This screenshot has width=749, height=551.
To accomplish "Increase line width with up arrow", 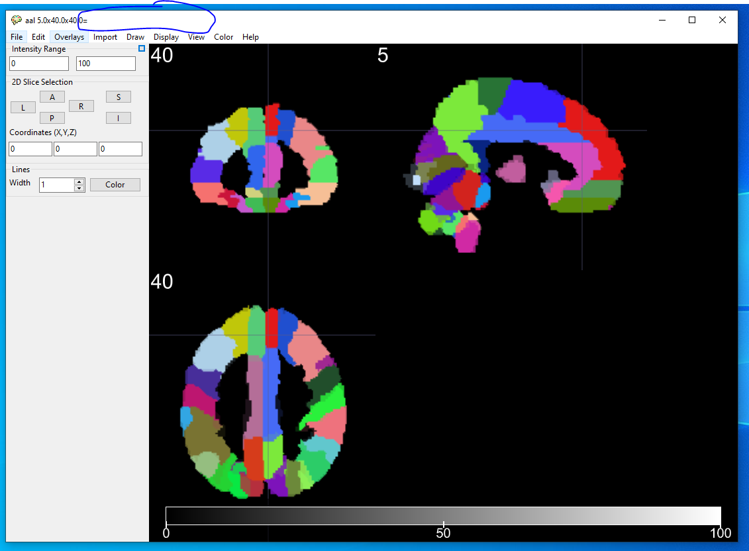I will click(x=79, y=181).
